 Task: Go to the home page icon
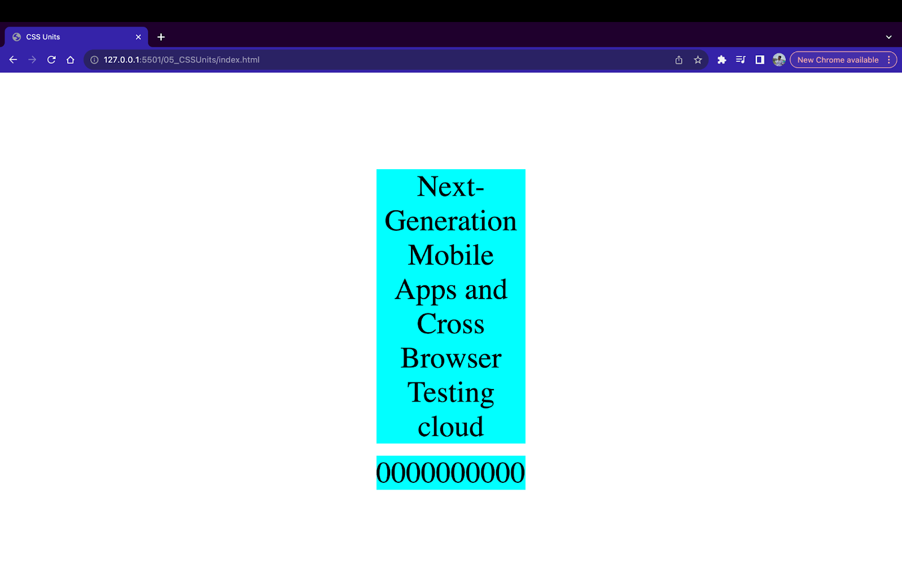[x=70, y=59]
